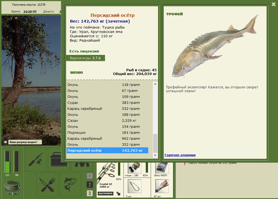Select the 'Окунь 352 грамм' row
Image resolution: width=278 pixels, height=199 pixels.
coord(107,144)
